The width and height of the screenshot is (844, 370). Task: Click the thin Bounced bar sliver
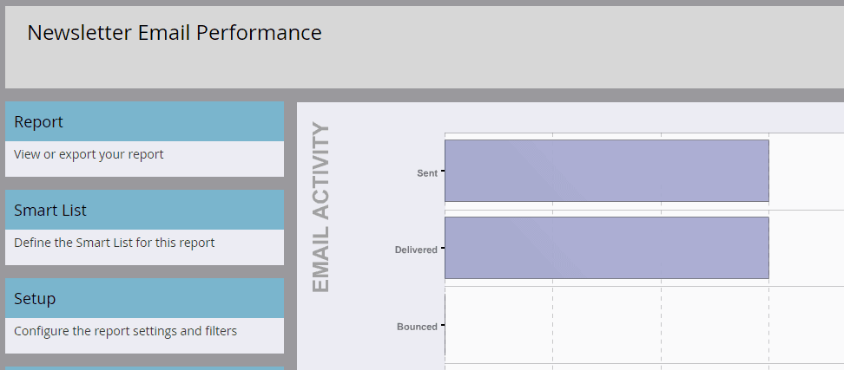(x=445, y=325)
